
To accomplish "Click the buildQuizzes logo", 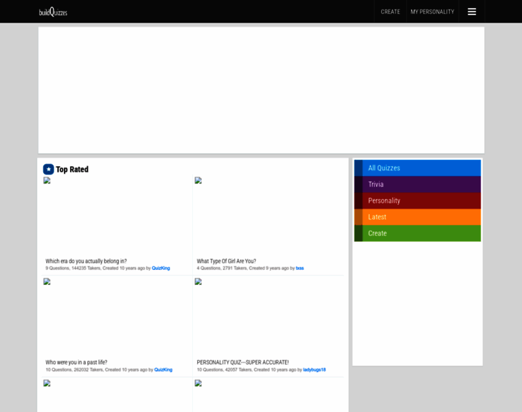I will click(53, 12).
